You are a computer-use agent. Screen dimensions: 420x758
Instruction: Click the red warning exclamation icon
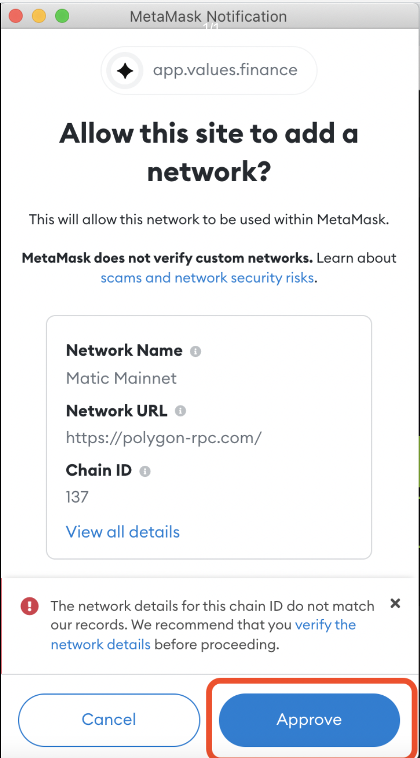[30, 606]
